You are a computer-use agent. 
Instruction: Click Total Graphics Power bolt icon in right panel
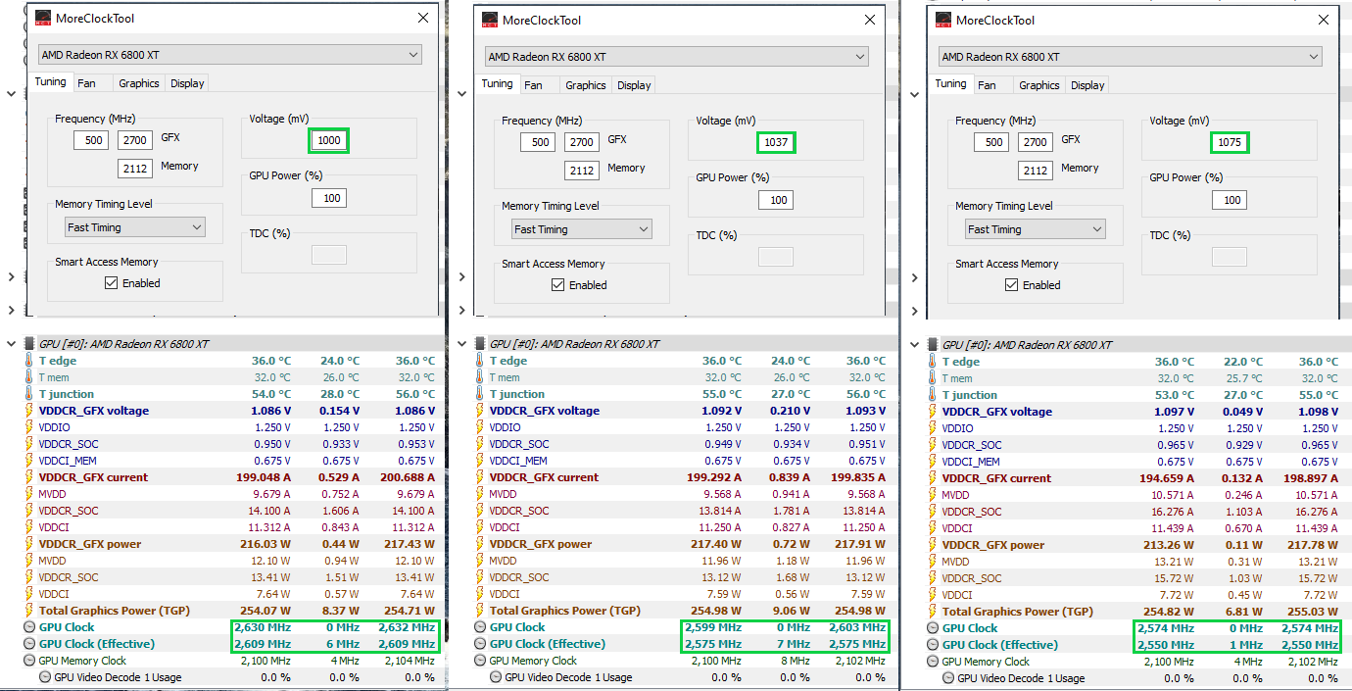(x=932, y=612)
